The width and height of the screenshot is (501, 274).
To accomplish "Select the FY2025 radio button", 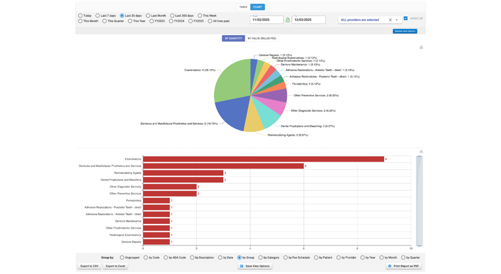I will point(190,21).
